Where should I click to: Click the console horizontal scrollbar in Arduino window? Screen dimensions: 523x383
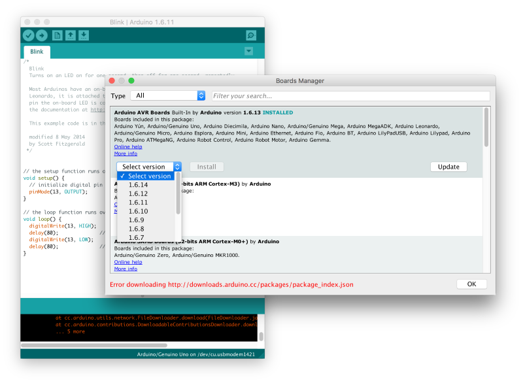94,345
